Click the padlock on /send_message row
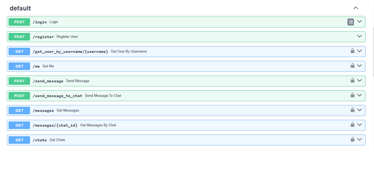This screenshot has width=374, height=173. point(353,80)
